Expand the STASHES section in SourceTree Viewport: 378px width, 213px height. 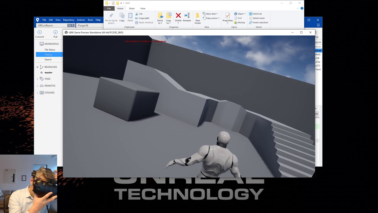[38, 93]
